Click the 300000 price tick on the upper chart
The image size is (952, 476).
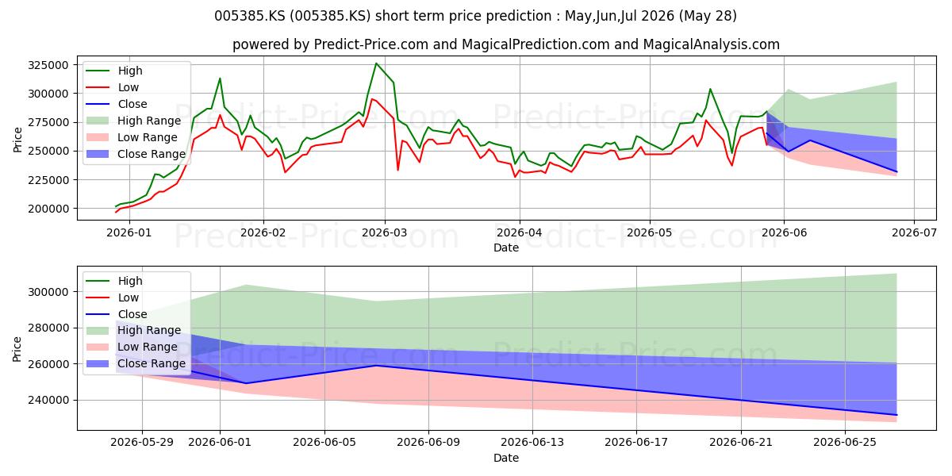pos(50,94)
